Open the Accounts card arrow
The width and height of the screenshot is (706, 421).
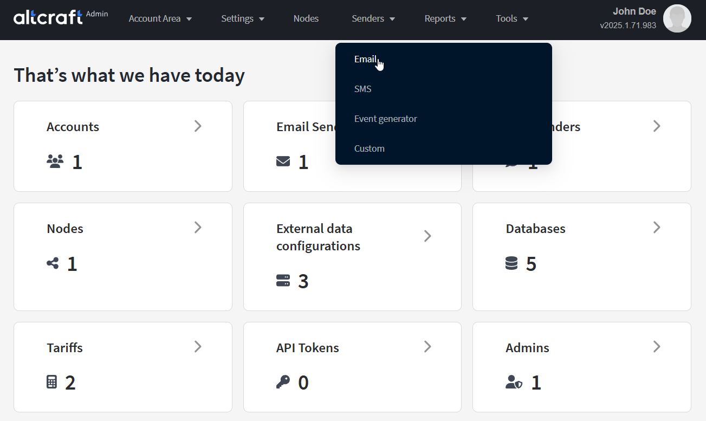coord(198,126)
